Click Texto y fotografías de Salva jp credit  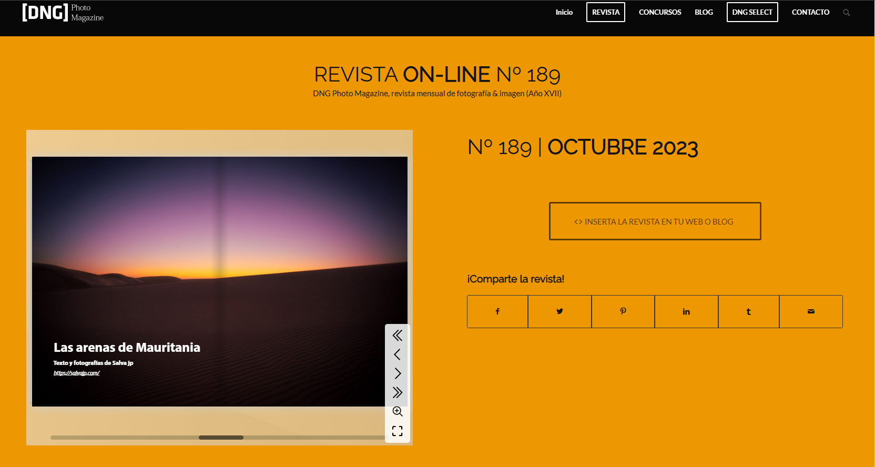tap(93, 363)
